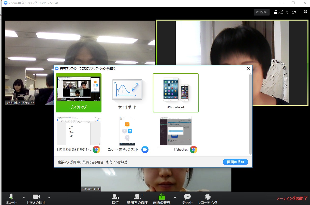This screenshot has width=310, height=205.
Task: Click the share dialog's vertical scrollbar
Action: click(250, 114)
